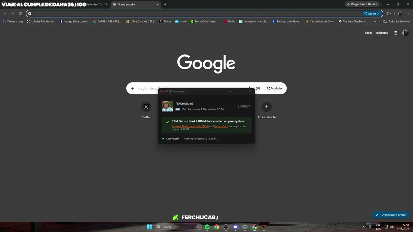Open The best ChatBot bookmark
The image size is (413, 232).
click(353, 22)
